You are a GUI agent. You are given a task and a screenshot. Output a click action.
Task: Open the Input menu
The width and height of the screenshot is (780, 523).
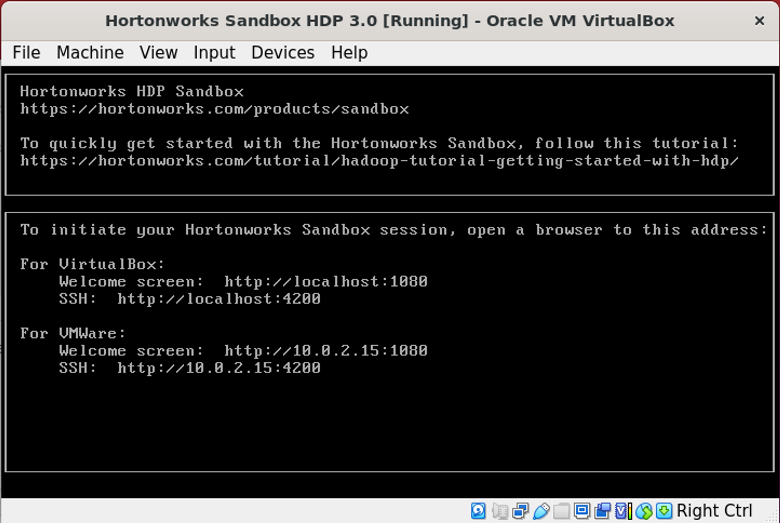pyautogui.click(x=214, y=53)
